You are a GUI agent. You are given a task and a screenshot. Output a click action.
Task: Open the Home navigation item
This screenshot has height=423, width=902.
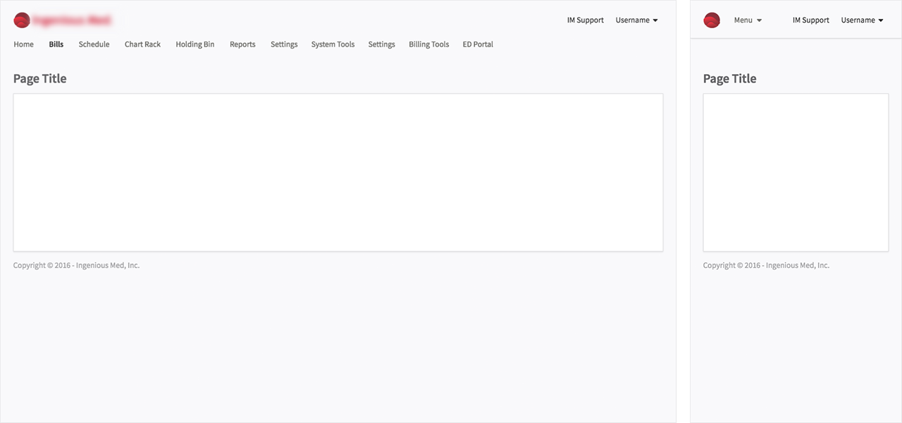23,44
